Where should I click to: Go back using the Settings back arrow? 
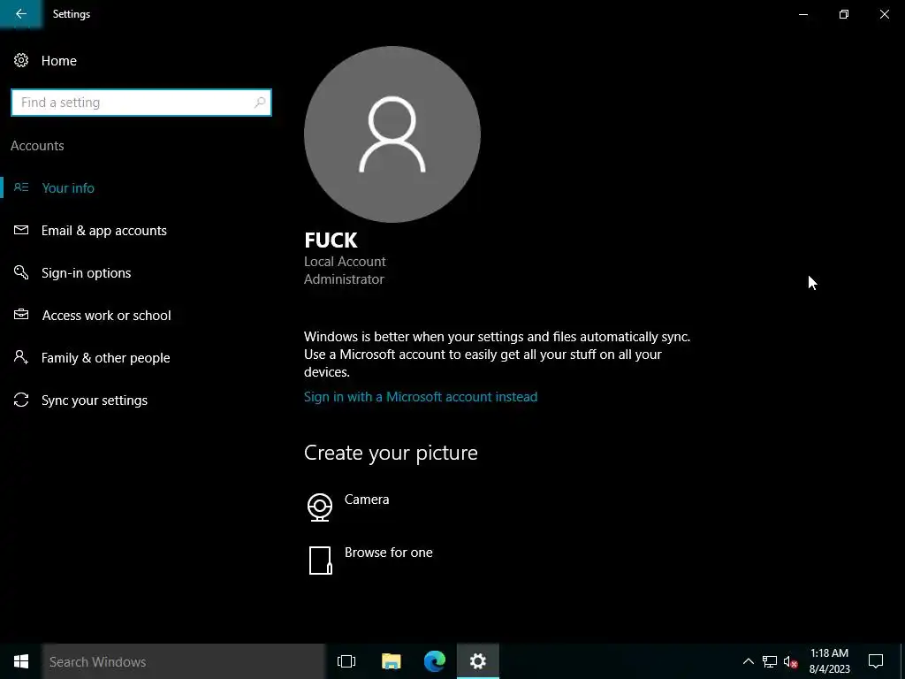click(x=21, y=14)
